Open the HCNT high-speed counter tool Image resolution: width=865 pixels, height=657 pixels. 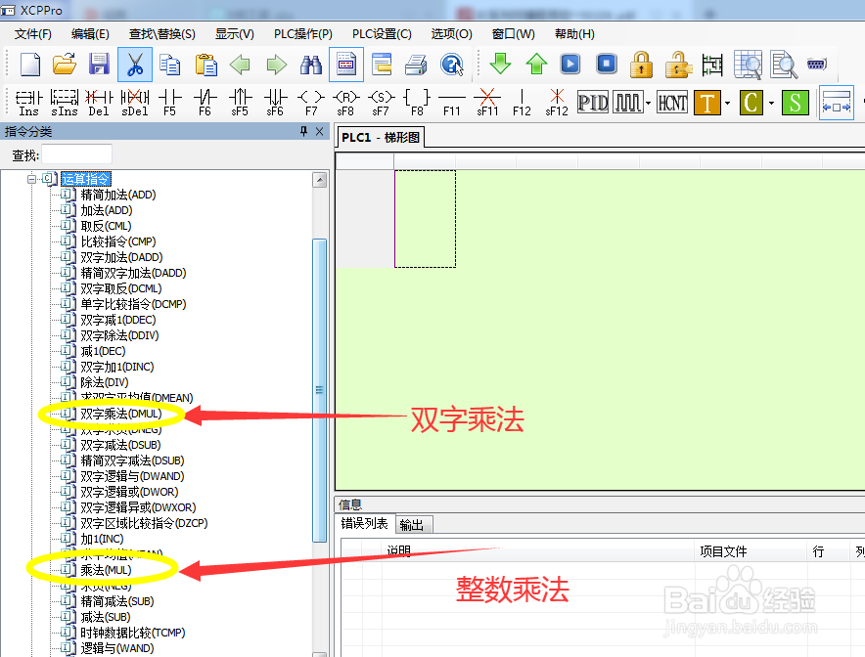pyautogui.click(x=672, y=103)
